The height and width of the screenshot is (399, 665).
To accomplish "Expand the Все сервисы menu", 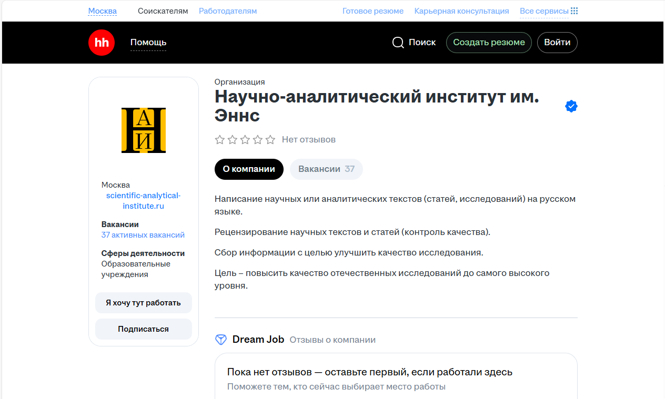I will coord(544,11).
